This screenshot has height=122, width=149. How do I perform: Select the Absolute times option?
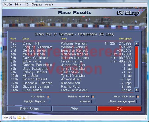coord(93,101)
